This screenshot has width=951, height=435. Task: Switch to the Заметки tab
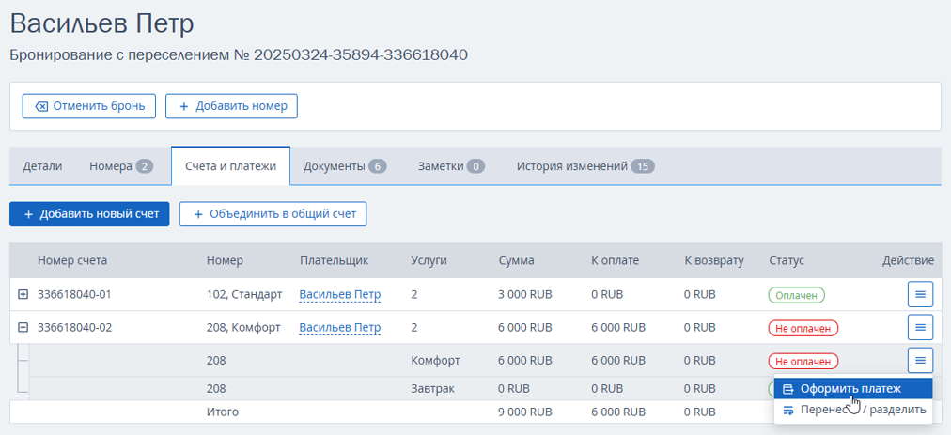[x=451, y=166]
